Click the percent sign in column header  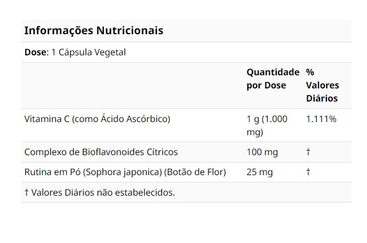click(310, 72)
